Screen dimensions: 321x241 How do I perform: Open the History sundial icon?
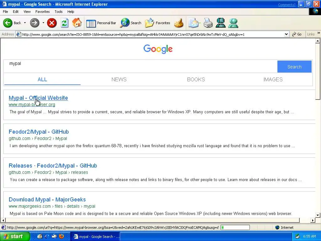point(179,23)
